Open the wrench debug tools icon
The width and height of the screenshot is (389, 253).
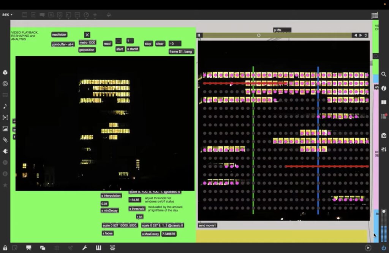point(85,248)
